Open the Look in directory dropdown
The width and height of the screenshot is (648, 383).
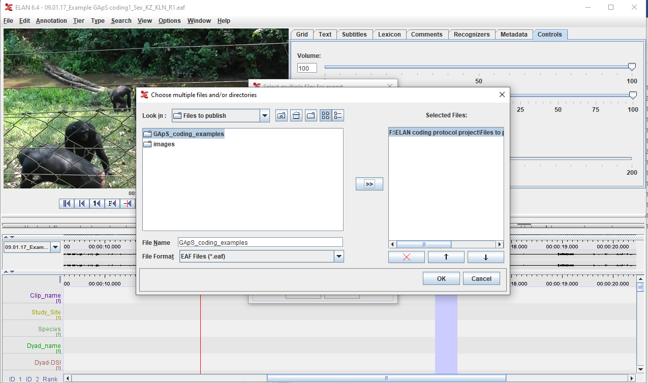point(264,116)
